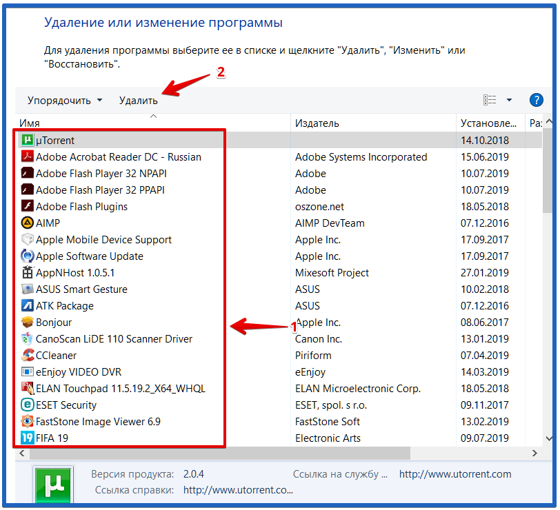Screen dimensions: 560x510
Task: Click the Bonjour box icon
Action: coord(28,323)
